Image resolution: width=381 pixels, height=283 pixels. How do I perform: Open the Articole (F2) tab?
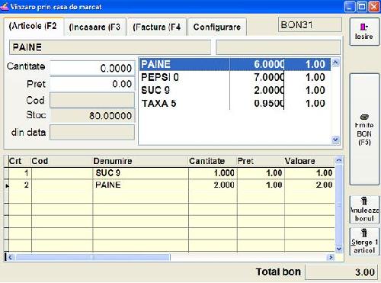[x=34, y=26]
